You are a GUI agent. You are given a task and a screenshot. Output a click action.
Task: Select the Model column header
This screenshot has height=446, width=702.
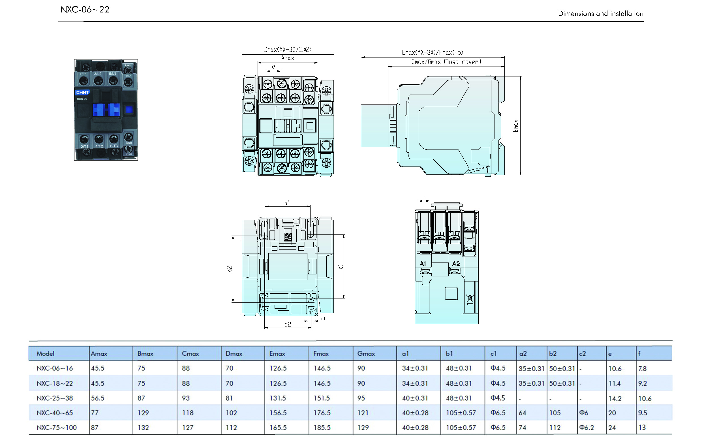click(x=46, y=353)
